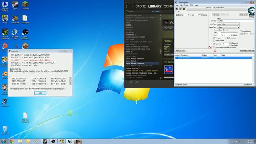The width and height of the screenshot is (256, 144).
Task: Open the Open Broadcaster desktop icon
Action: tap(25, 34)
